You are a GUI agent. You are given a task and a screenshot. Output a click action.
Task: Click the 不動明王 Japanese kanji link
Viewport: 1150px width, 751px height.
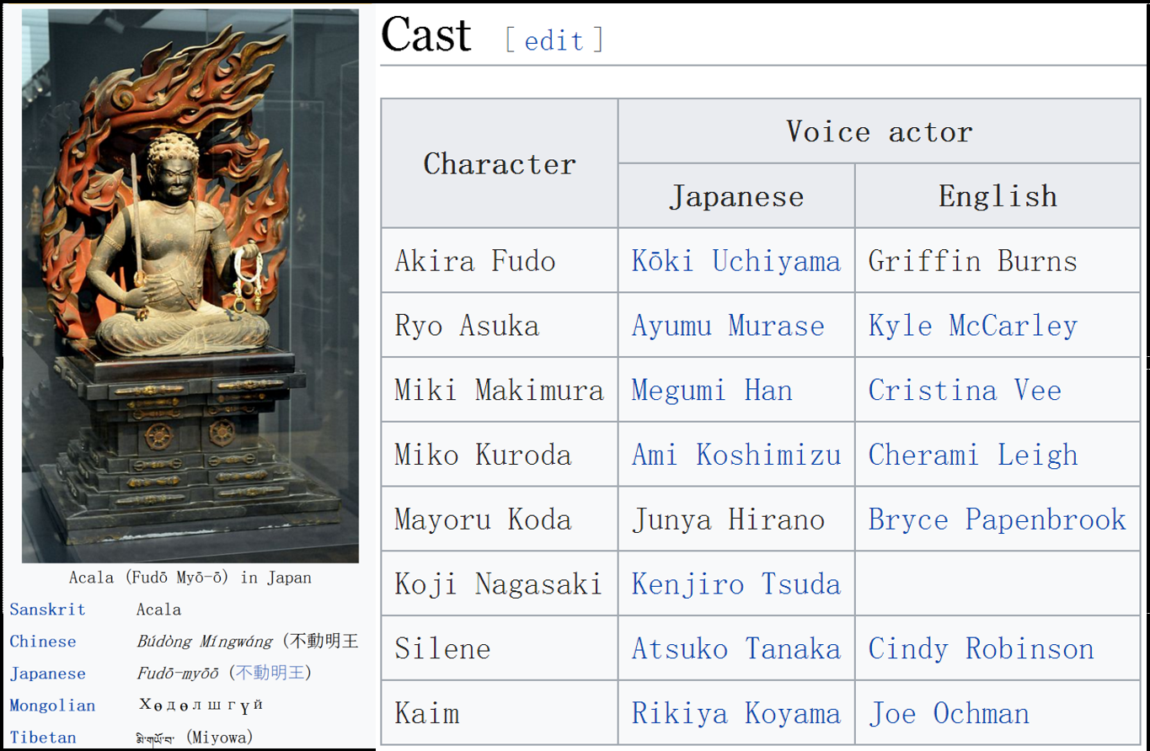pos(270,674)
